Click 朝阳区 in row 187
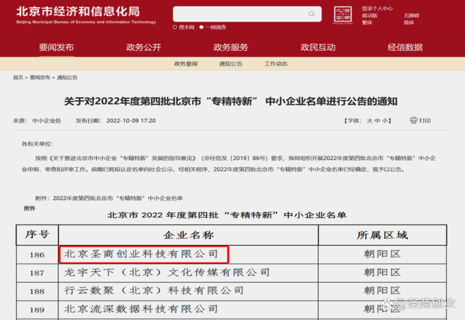Image resolution: width=465 pixels, height=320 pixels. pyautogui.click(x=382, y=272)
